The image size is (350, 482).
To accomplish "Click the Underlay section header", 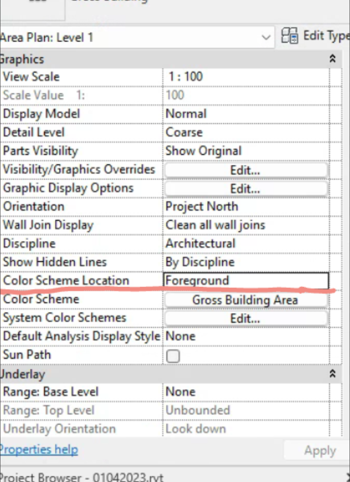I will pos(171,374).
